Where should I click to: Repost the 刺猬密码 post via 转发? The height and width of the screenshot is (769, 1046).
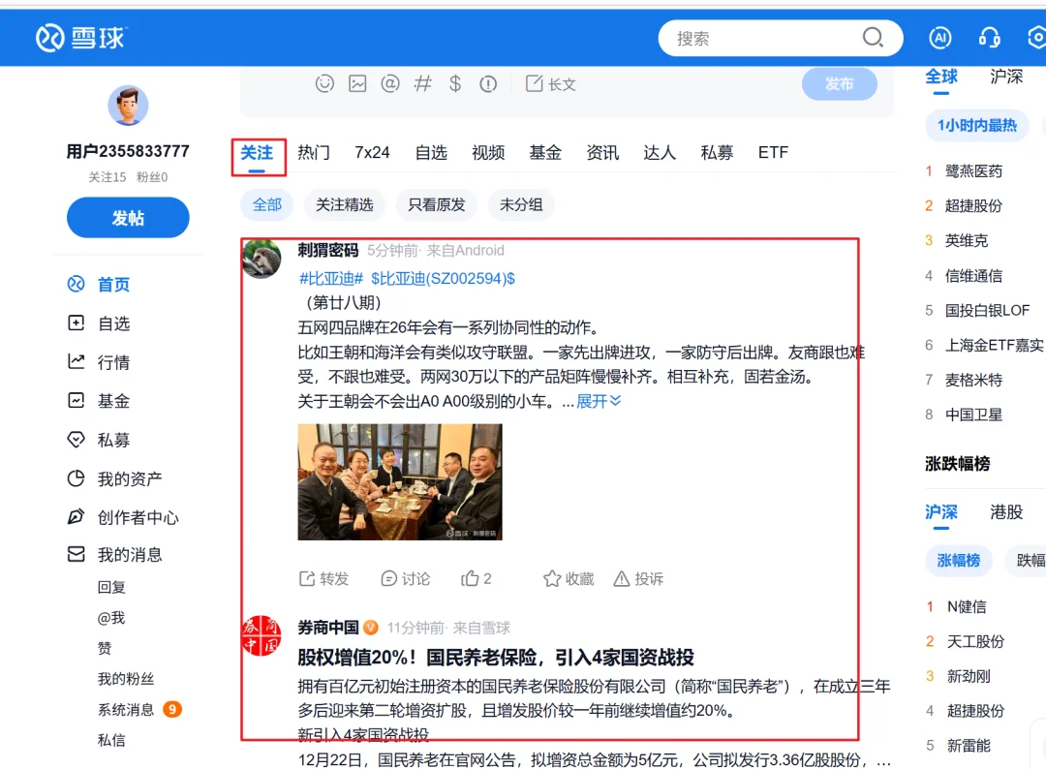click(x=324, y=578)
